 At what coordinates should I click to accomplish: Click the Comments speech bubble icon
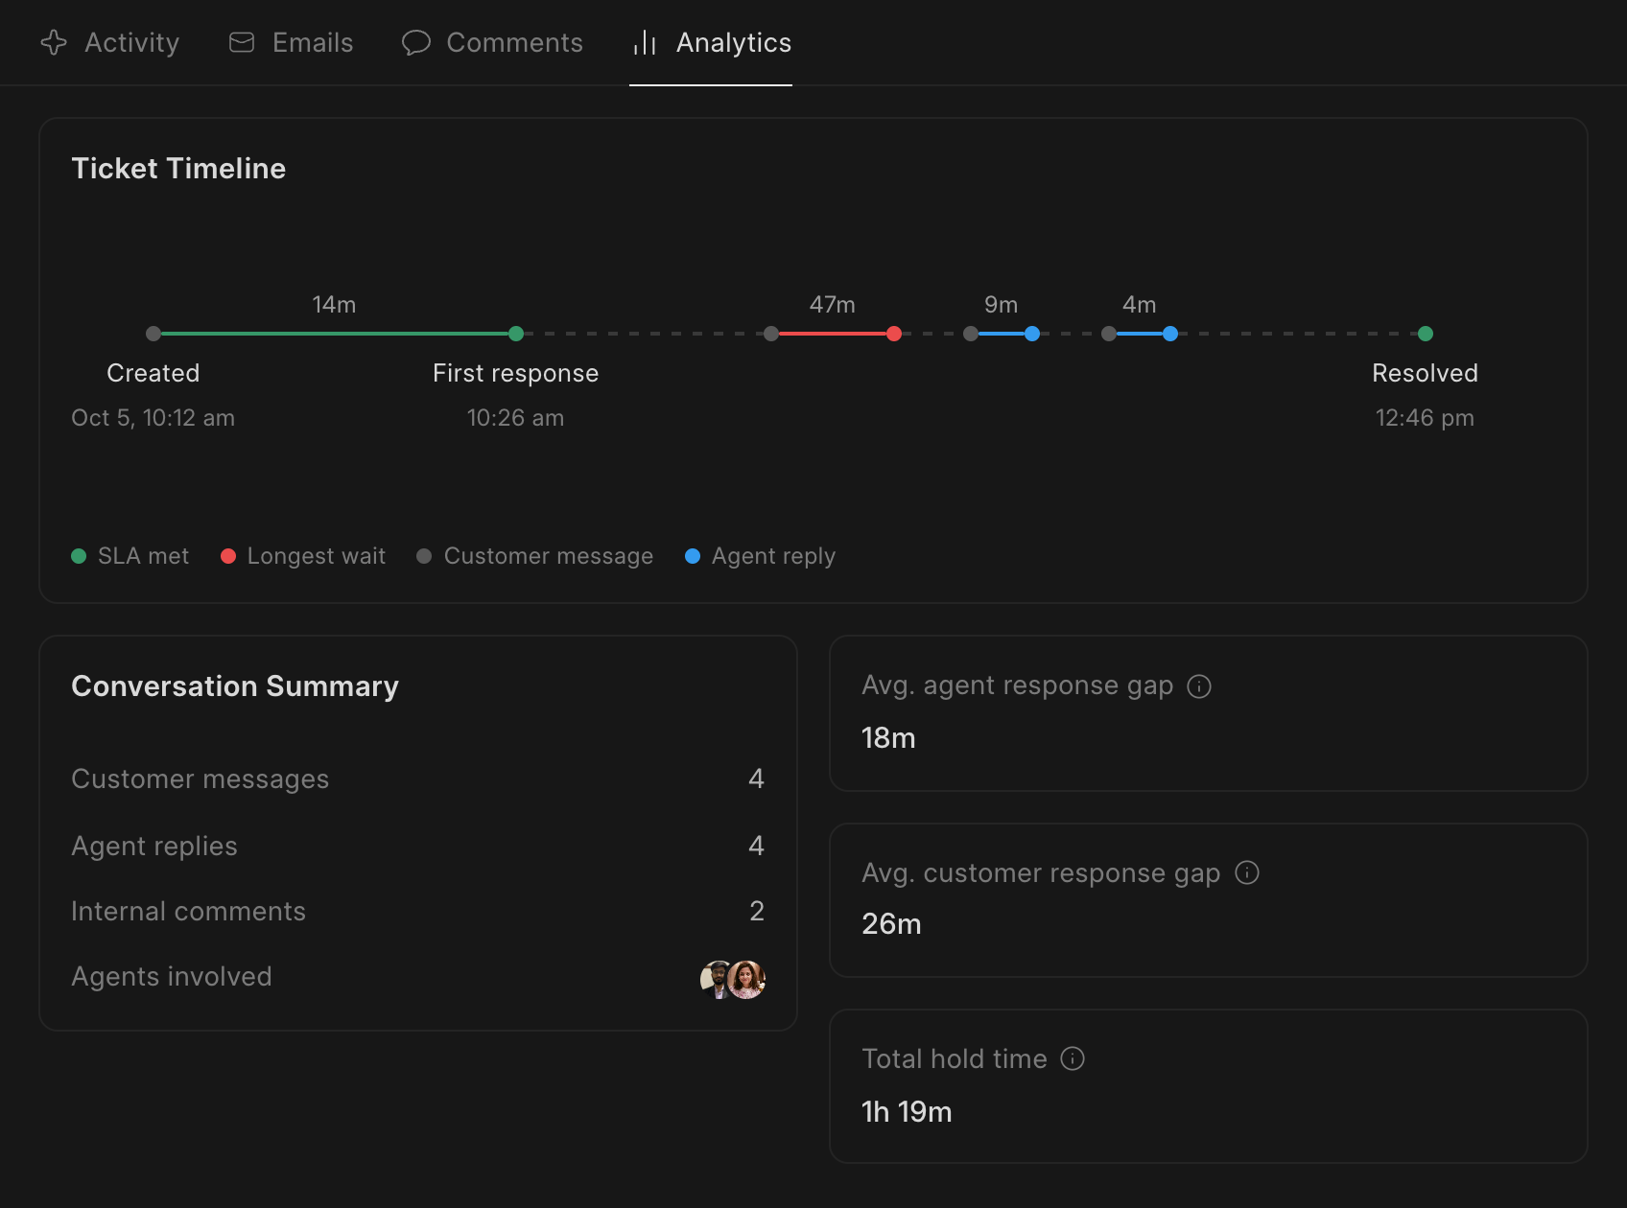pyautogui.click(x=415, y=42)
